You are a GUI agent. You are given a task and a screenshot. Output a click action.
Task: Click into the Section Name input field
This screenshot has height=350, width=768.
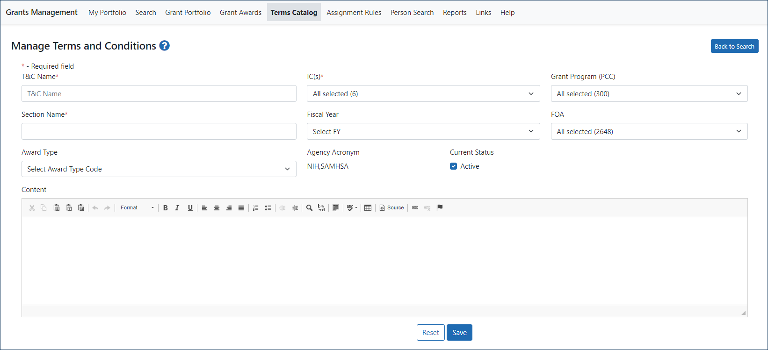159,131
